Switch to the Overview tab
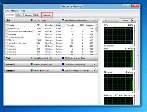 10,15
